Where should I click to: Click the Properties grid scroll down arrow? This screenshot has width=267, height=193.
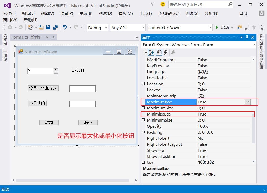(x=253, y=161)
